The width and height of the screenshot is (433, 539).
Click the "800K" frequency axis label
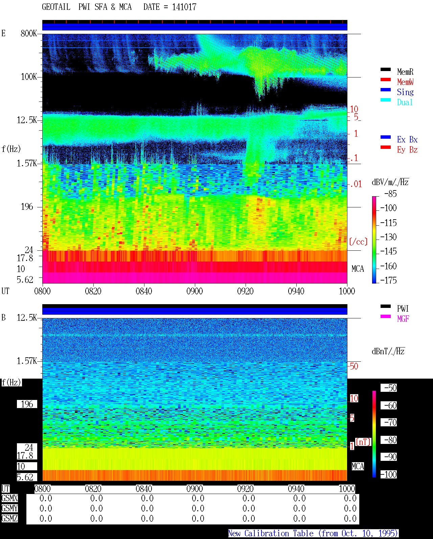(29, 33)
